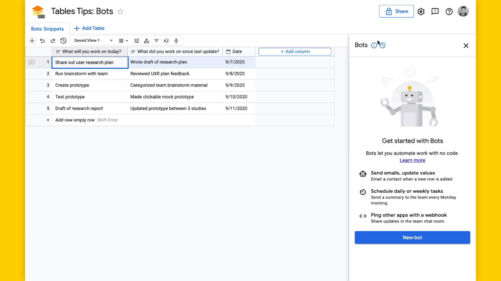The width and height of the screenshot is (501, 281).
Task: Select cell 'Test prototype'
Action: (x=90, y=97)
